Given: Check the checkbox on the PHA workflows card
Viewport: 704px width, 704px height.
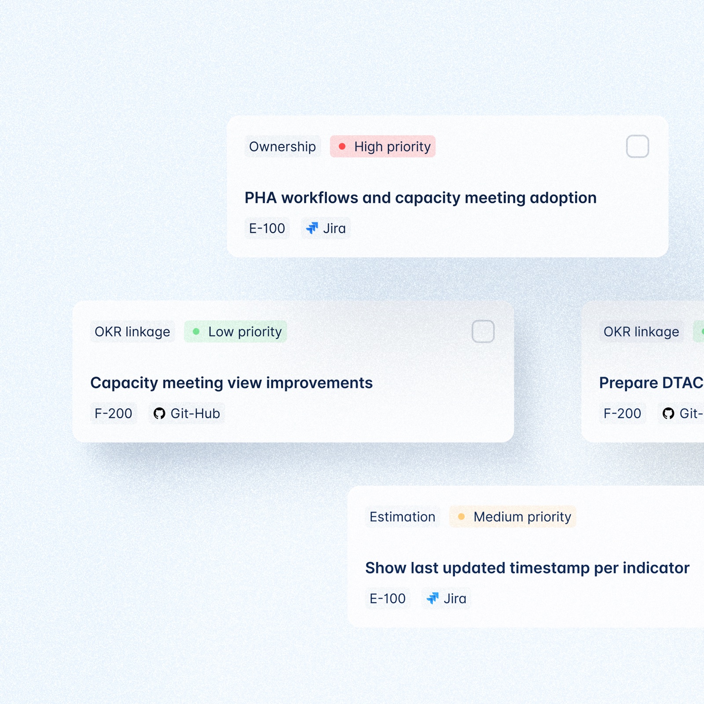Looking at the screenshot, I should point(638,147).
